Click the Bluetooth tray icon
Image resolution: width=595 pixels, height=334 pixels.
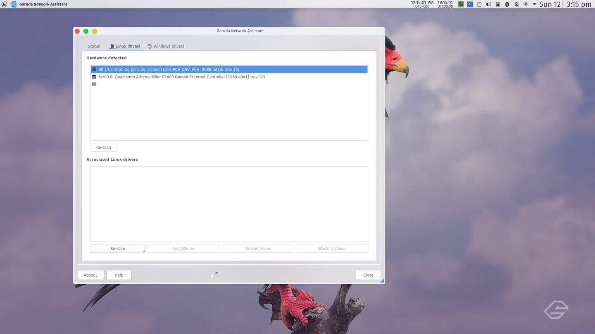click(x=507, y=4)
